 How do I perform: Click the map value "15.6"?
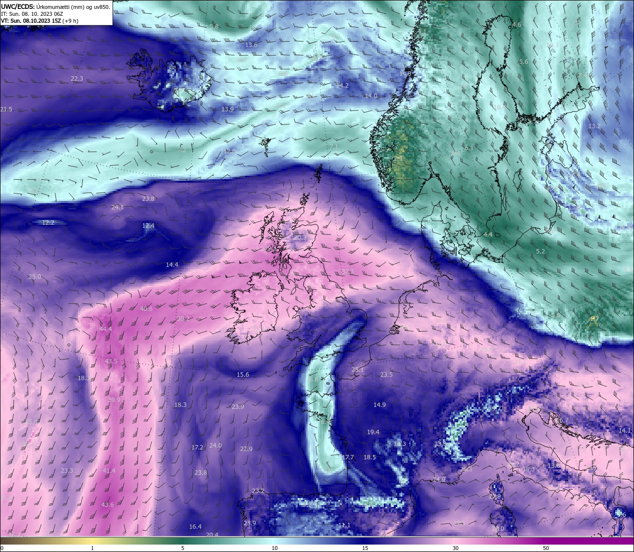pyautogui.click(x=243, y=375)
